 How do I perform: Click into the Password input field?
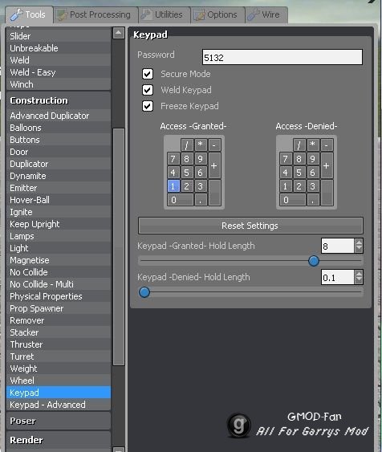pos(282,57)
